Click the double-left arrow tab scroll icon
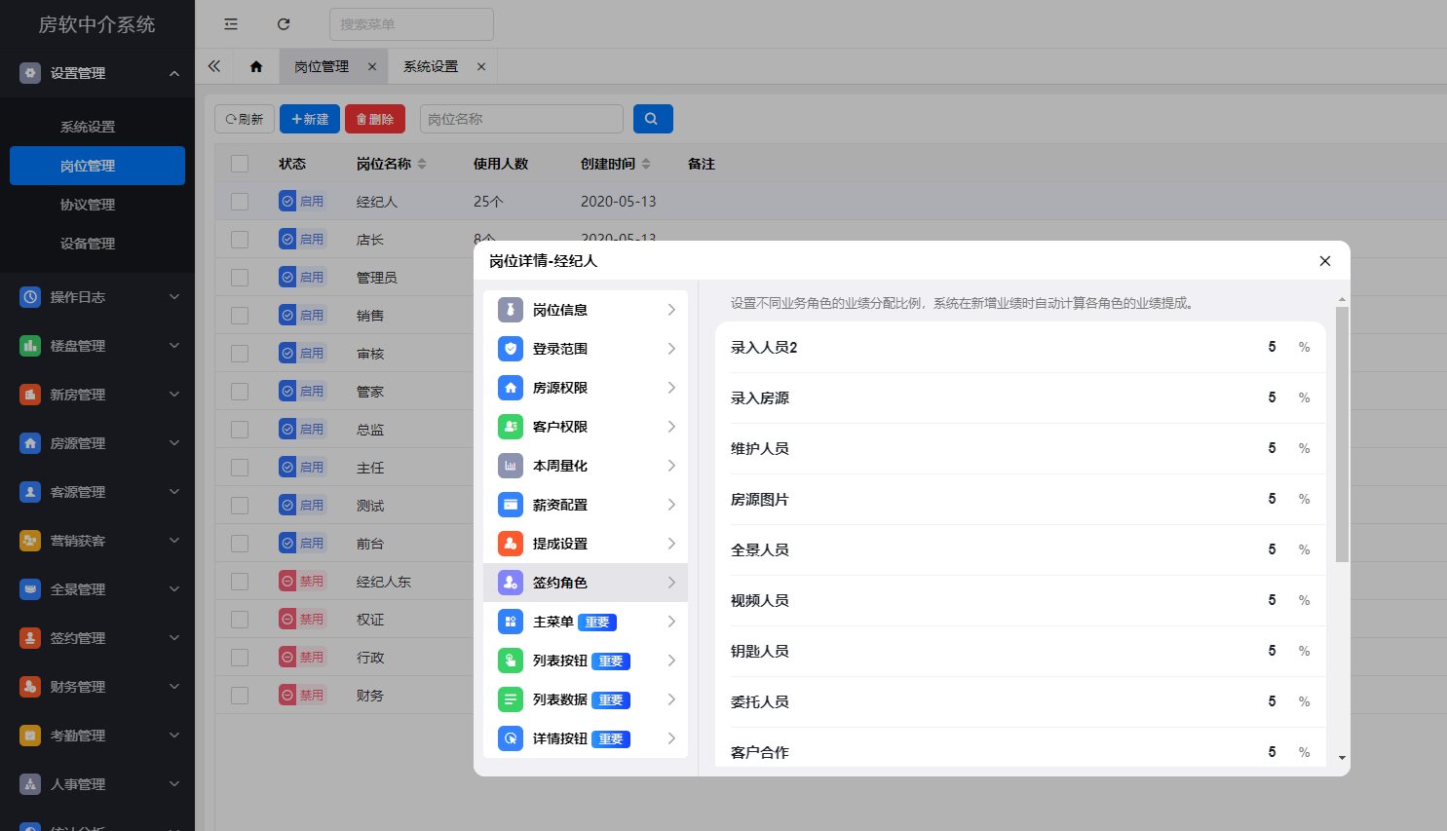 (214, 66)
